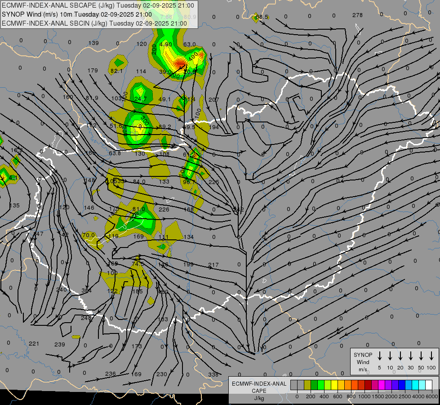Click the value 278 on the map

click(357, 15)
